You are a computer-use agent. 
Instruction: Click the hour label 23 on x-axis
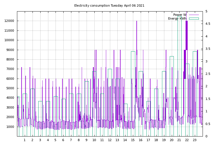point(195,140)
